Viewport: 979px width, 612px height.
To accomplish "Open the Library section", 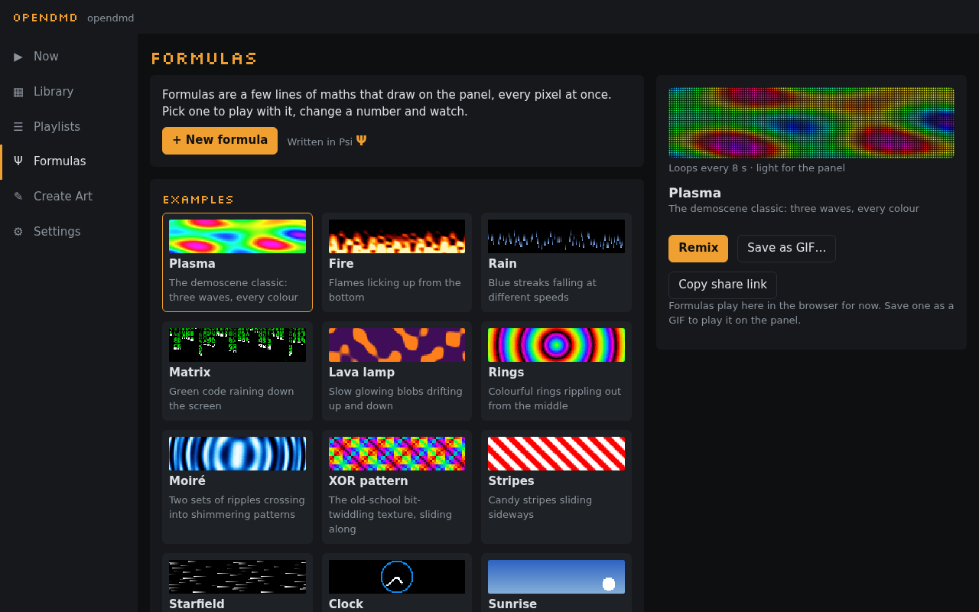I will click(69, 92).
